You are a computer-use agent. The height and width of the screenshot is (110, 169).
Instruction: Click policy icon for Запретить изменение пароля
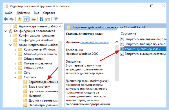pos(122,39)
